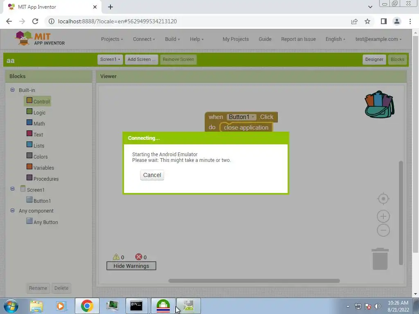Collapse the Any component section
Image resolution: width=419 pixels, height=314 pixels.
(12, 211)
